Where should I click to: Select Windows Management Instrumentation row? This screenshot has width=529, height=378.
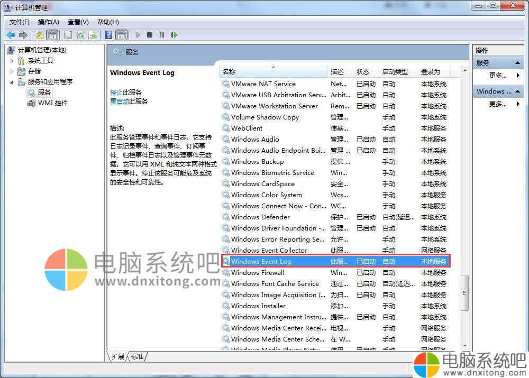(335, 317)
